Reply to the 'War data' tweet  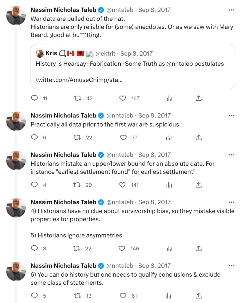click(x=35, y=98)
